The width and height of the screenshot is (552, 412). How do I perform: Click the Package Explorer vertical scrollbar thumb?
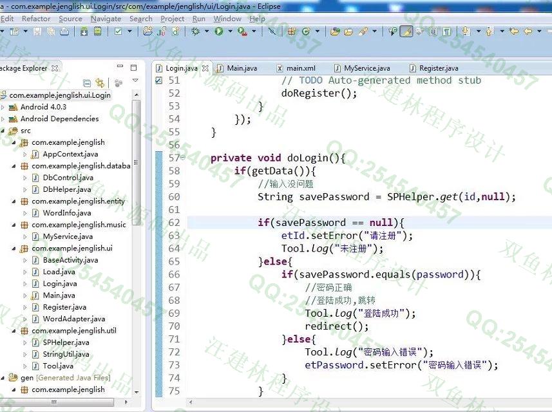(137, 163)
